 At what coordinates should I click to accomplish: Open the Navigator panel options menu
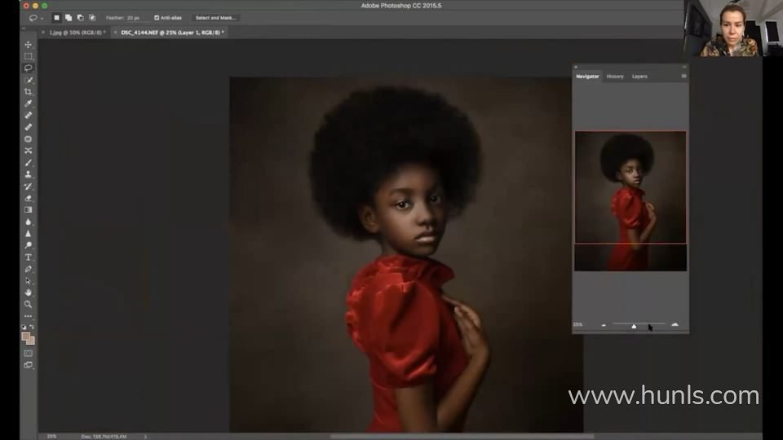tap(683, 76)
